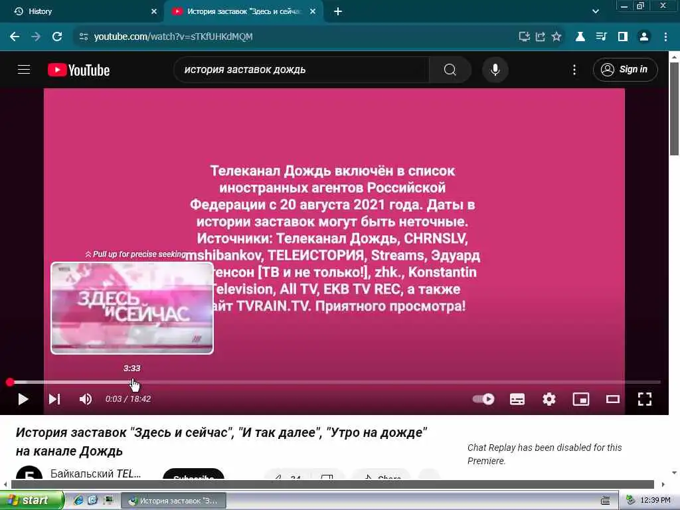Viewport: 680px width, 510px height.
Task: Click the 0:03 / 18:42 time display
Action: coord(128,399)
